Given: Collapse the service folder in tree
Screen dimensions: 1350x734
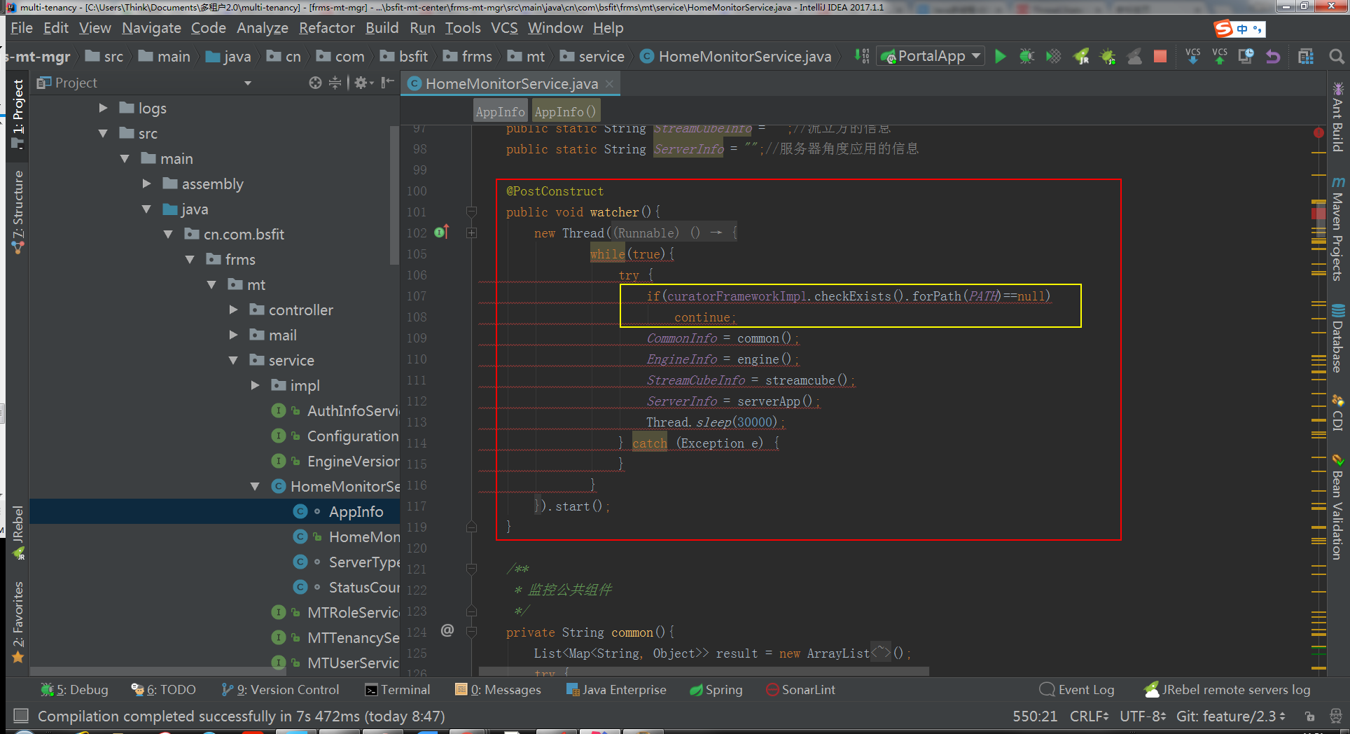Looking at the screenshot, I should (x=234, y=360).
